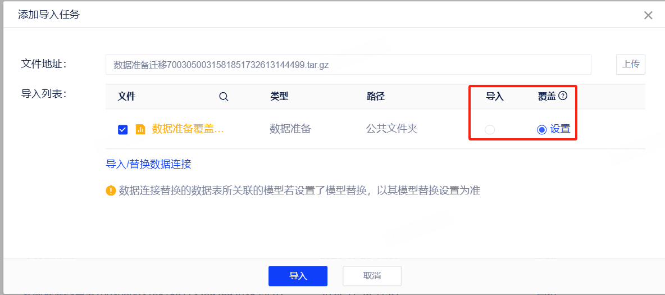Viewport: 665px width, 295px height.
Task: Click the 类型 column header
Action: 279,97
